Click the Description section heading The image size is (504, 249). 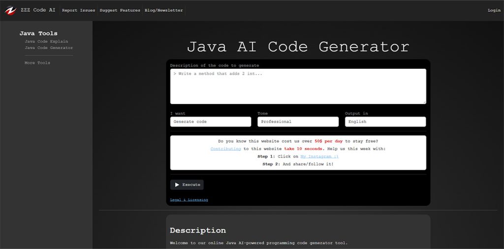198,230
